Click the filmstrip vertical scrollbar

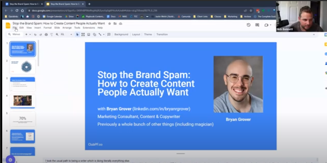tap(38, 53)
